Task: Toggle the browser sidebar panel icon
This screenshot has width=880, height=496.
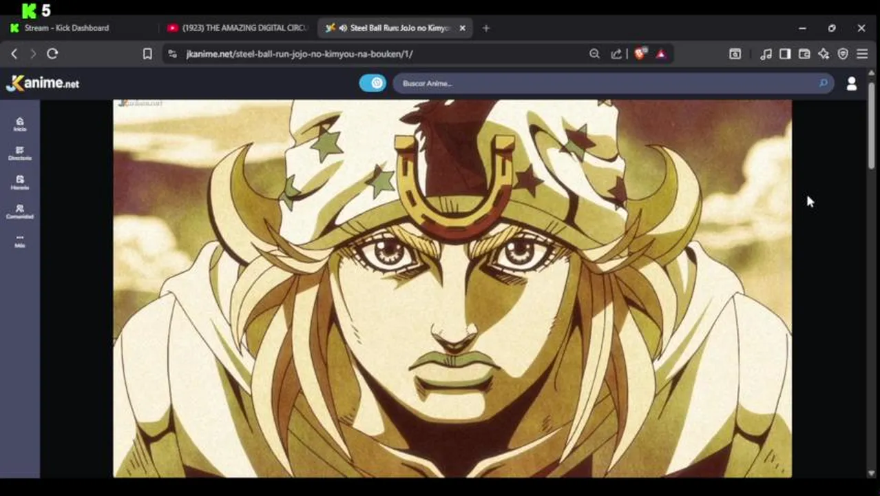Action: [785, 54]
